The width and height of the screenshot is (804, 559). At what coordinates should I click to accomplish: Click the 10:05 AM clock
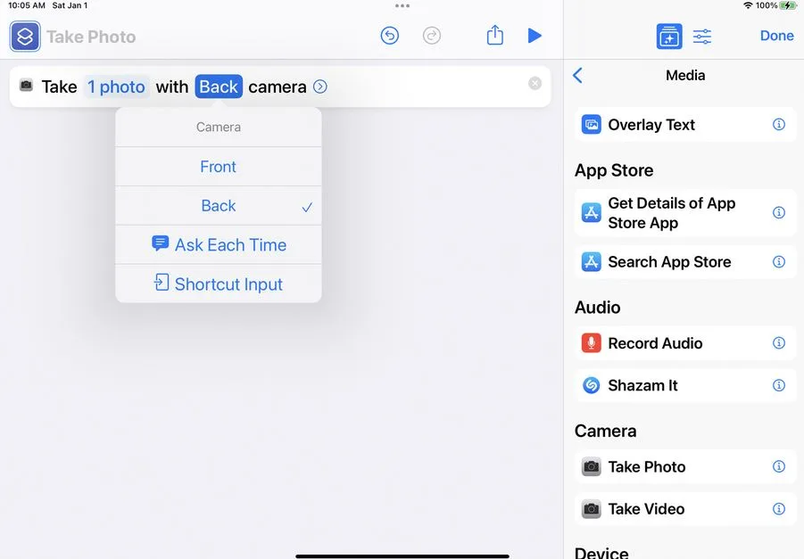coord(27,5)
